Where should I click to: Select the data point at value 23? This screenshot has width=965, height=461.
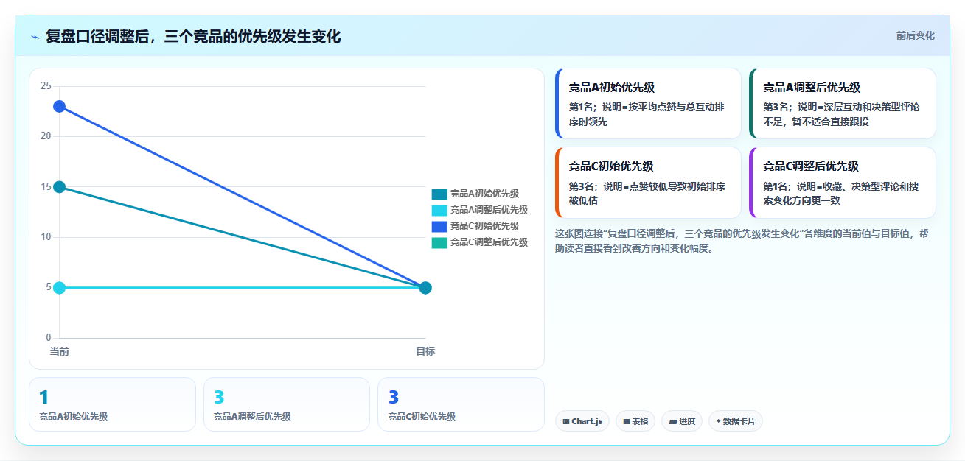coord(59,106)
